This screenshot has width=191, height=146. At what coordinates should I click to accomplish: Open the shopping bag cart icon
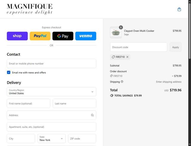click(179, 9)
